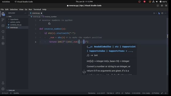Open battery 100 % indicator
The width and height of the screenshot is (171, 96).
click(163, 2)
